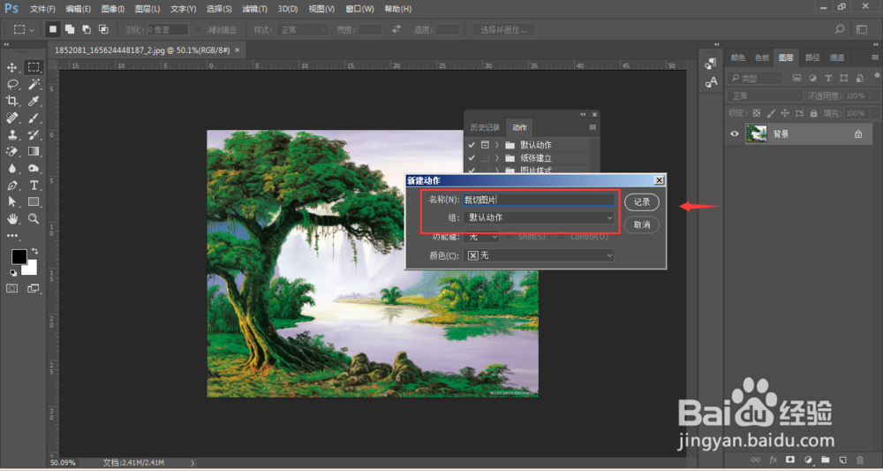
Task: Select the Crop tool
Action: point(11,101)
